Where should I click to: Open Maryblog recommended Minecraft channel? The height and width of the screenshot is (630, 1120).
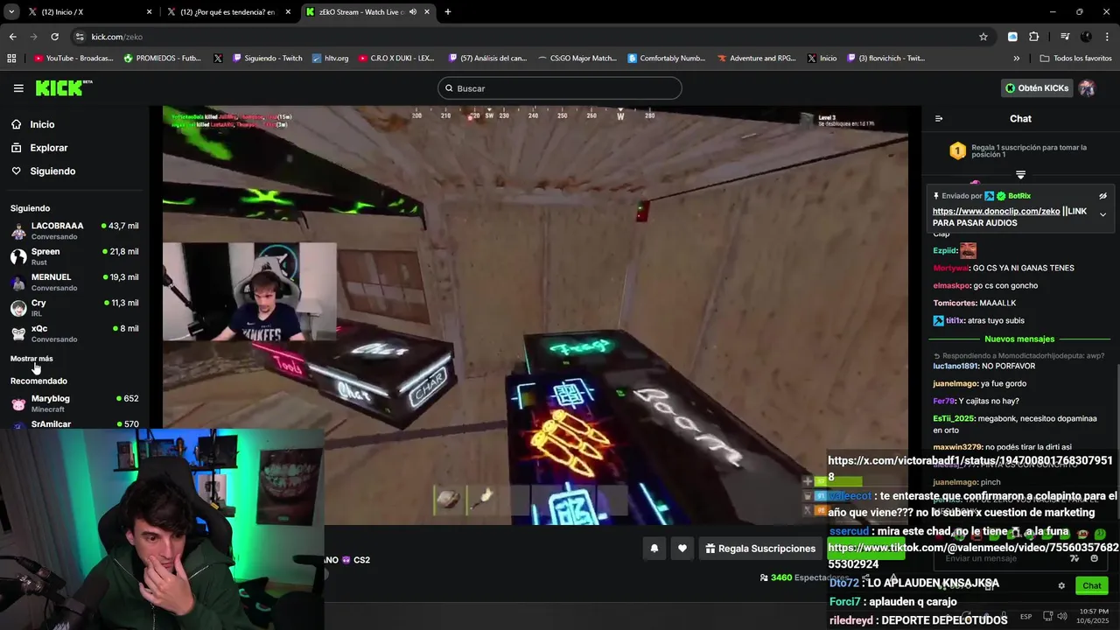pyautogui.click(x=74, y=403)
